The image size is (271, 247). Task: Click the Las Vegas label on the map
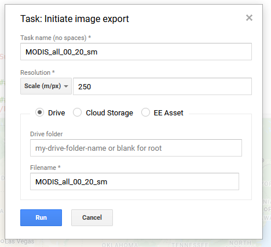click(x=19, y=241)
